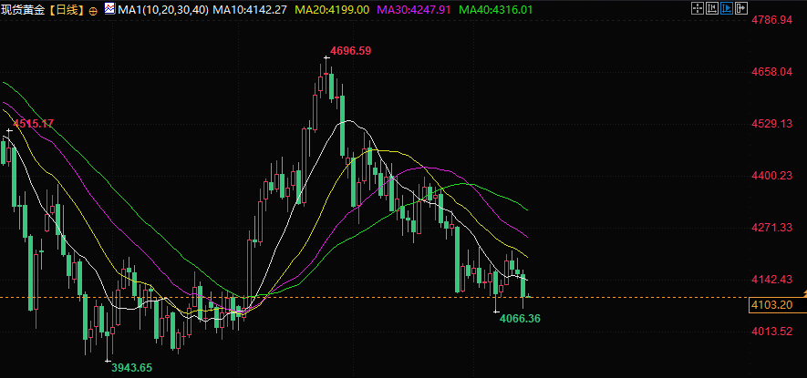The width and height of the screenshot is (807, 378).
Task: Click the MA40:4316.01 value
Action: point(496,10)
